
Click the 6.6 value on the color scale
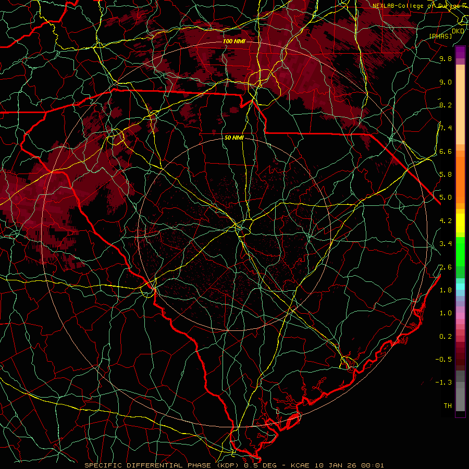pyautogui.click(x=446, y=151)
